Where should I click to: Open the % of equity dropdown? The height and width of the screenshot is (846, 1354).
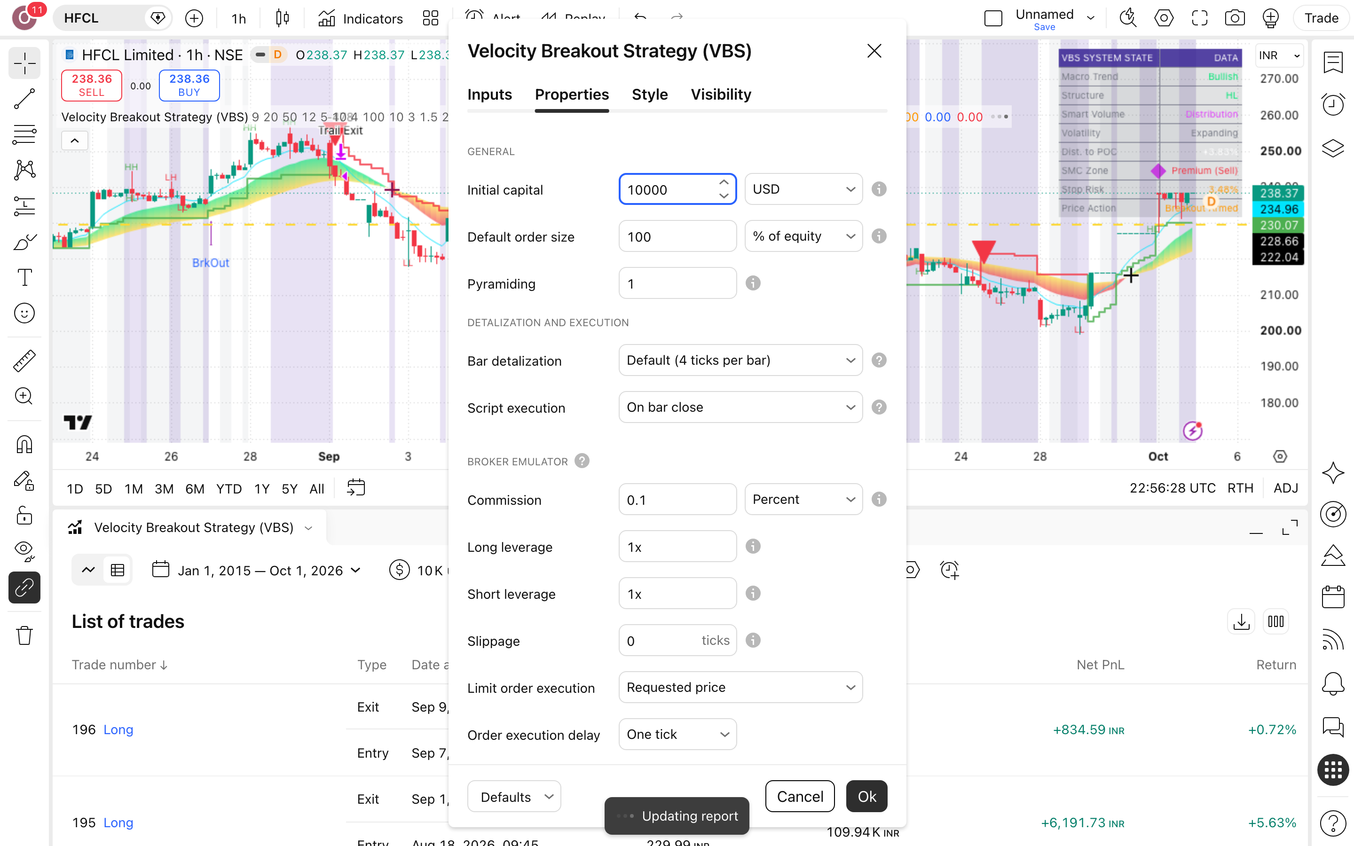point(803,236)
